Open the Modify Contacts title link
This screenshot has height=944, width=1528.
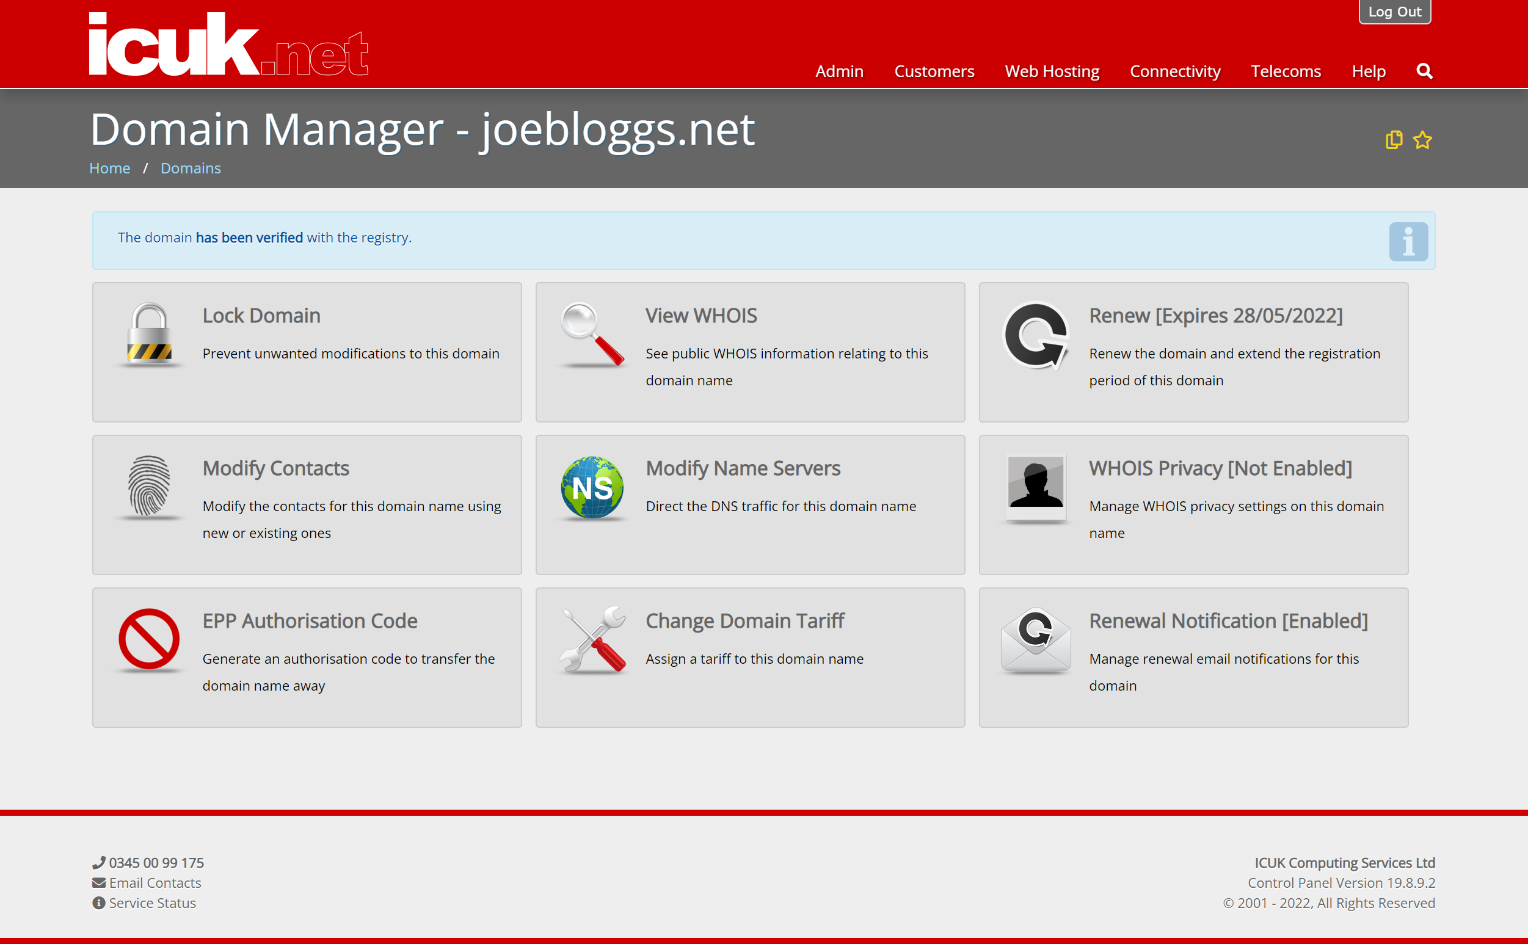click(275, 468)
